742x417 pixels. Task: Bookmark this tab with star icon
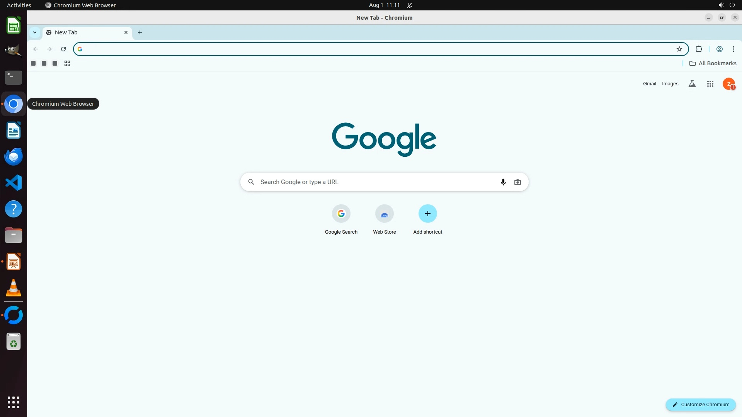679,49
